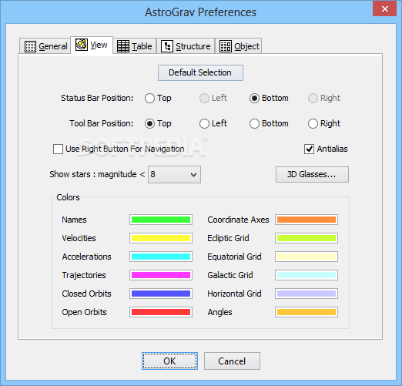Open the star magnitude dropdown
Screen dimensions: 402x386
pos(174,175)
